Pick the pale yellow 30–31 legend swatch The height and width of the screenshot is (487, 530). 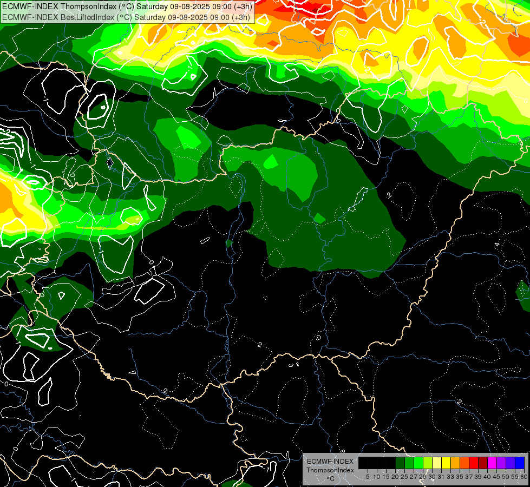pos(436,463)
